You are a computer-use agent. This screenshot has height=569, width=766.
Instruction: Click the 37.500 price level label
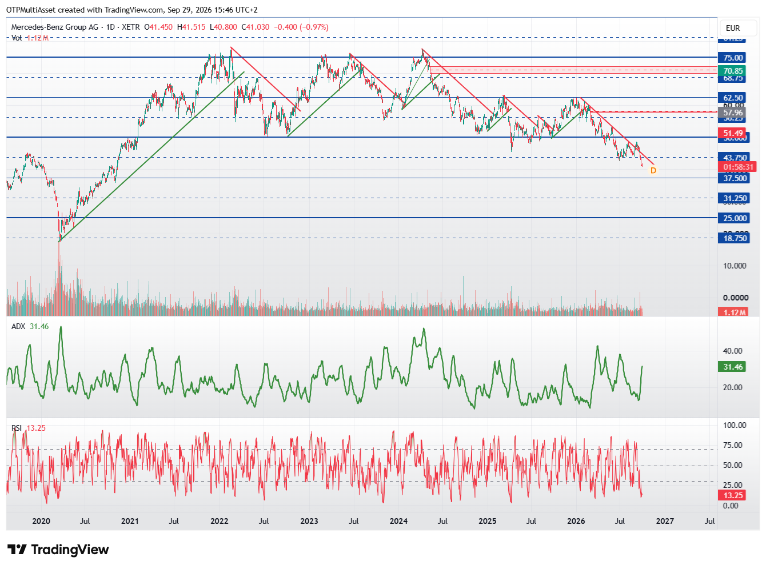pyautogui.click(x=735, y=178)
